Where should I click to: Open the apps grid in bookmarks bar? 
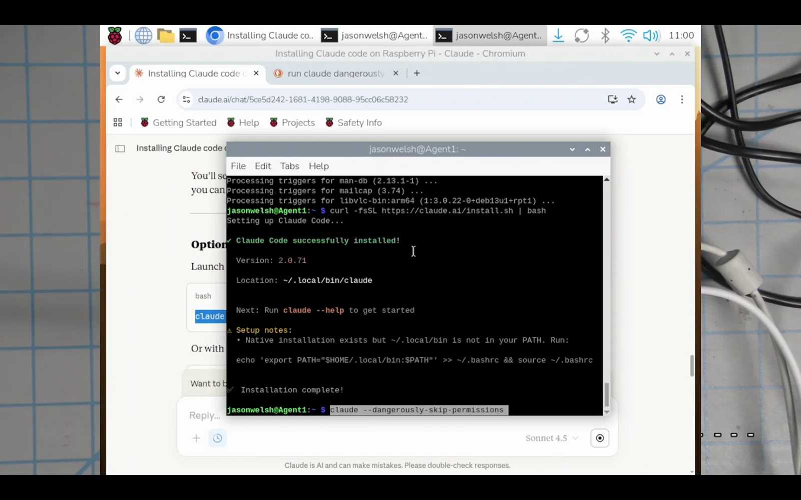click(118, 122)
